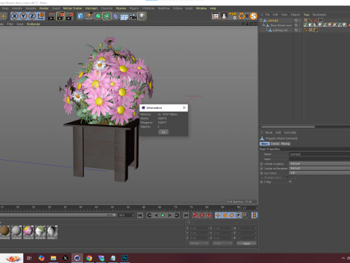The height and width of the screenshot is (263, 350).
Task: Expand the Daisy flower child object
Action: (x=264, y=25)
